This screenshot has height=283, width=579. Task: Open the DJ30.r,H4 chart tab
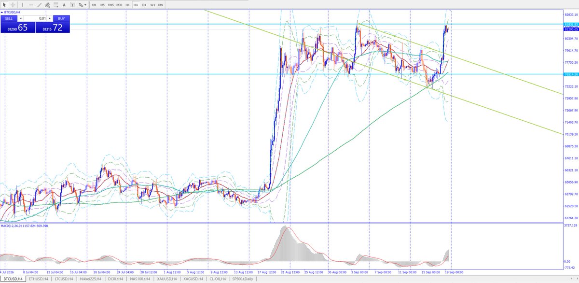pos(116,279)
